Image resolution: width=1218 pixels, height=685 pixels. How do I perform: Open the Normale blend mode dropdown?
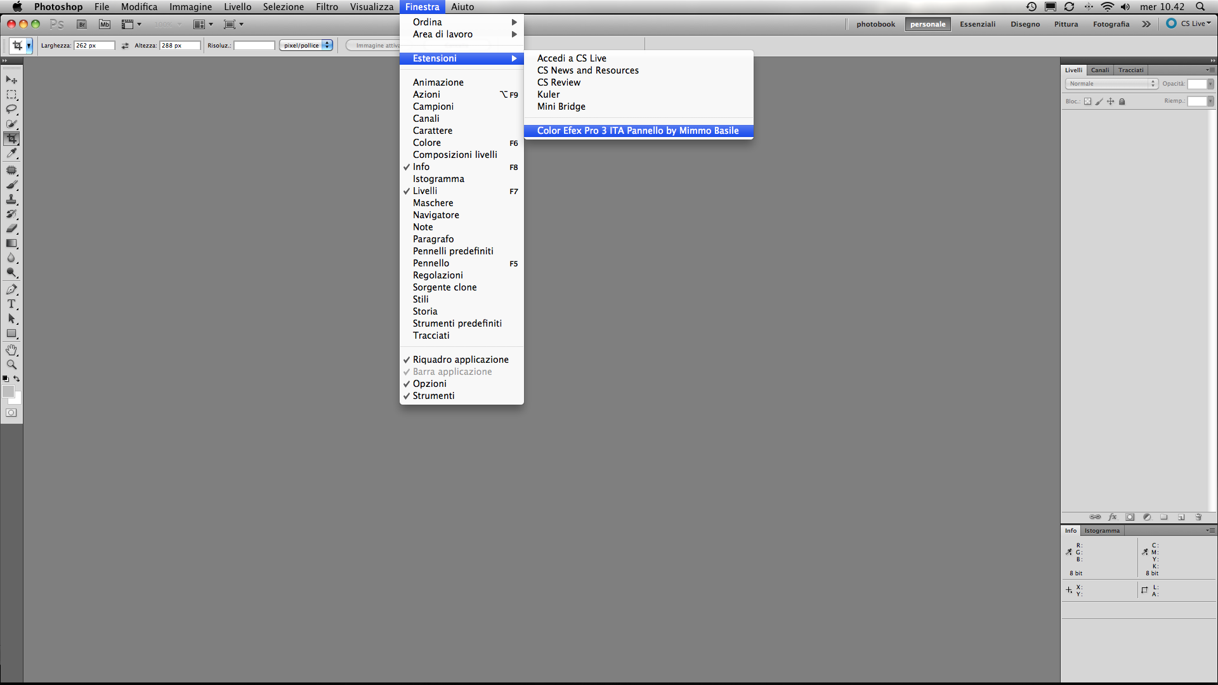(x=1111, y=84)
